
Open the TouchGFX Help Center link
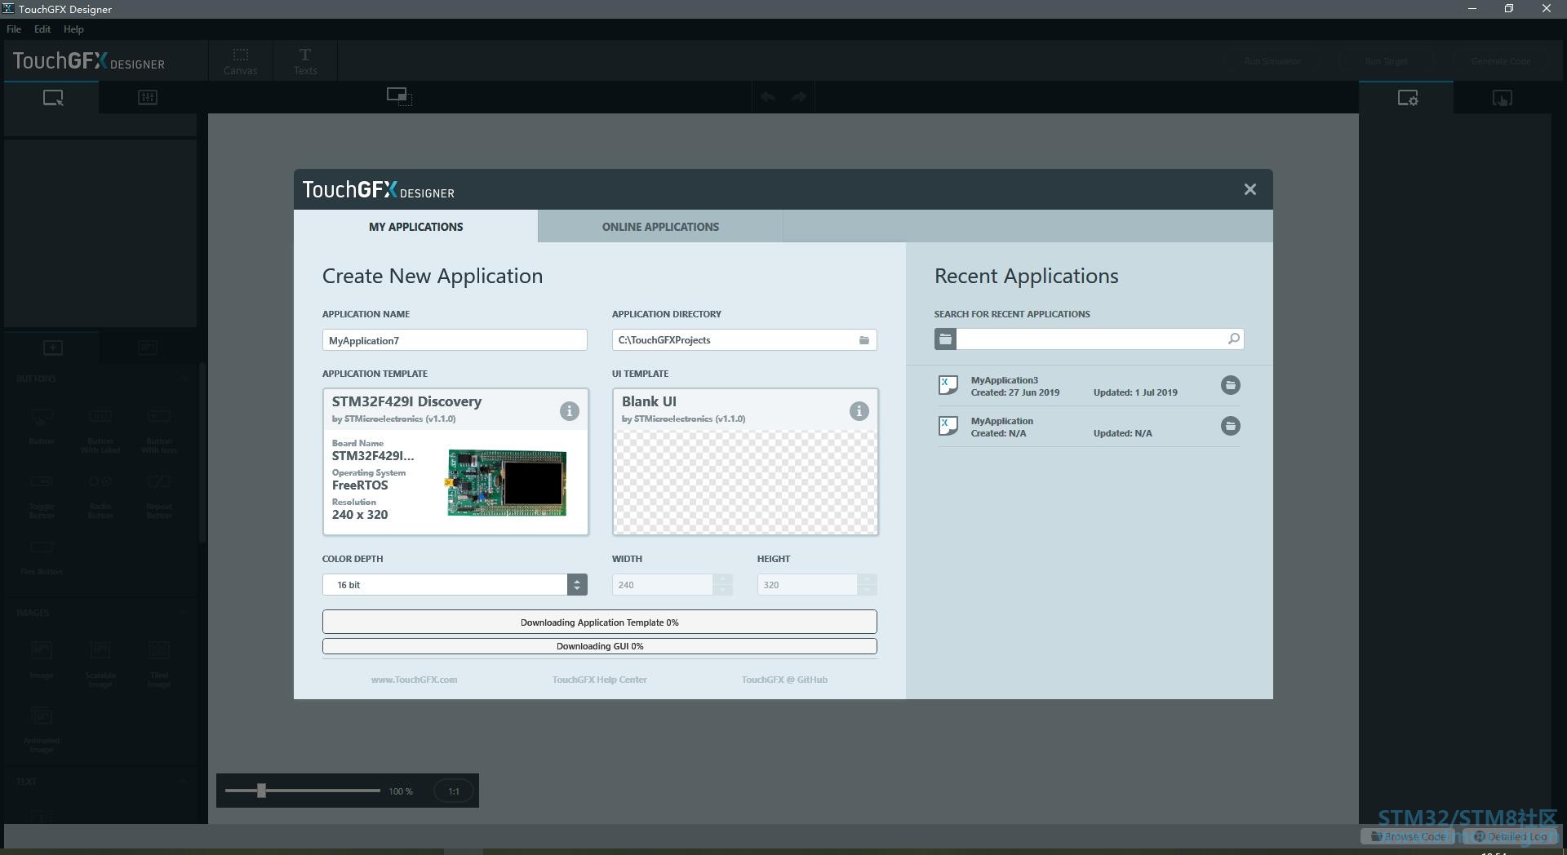click(599, 680)
